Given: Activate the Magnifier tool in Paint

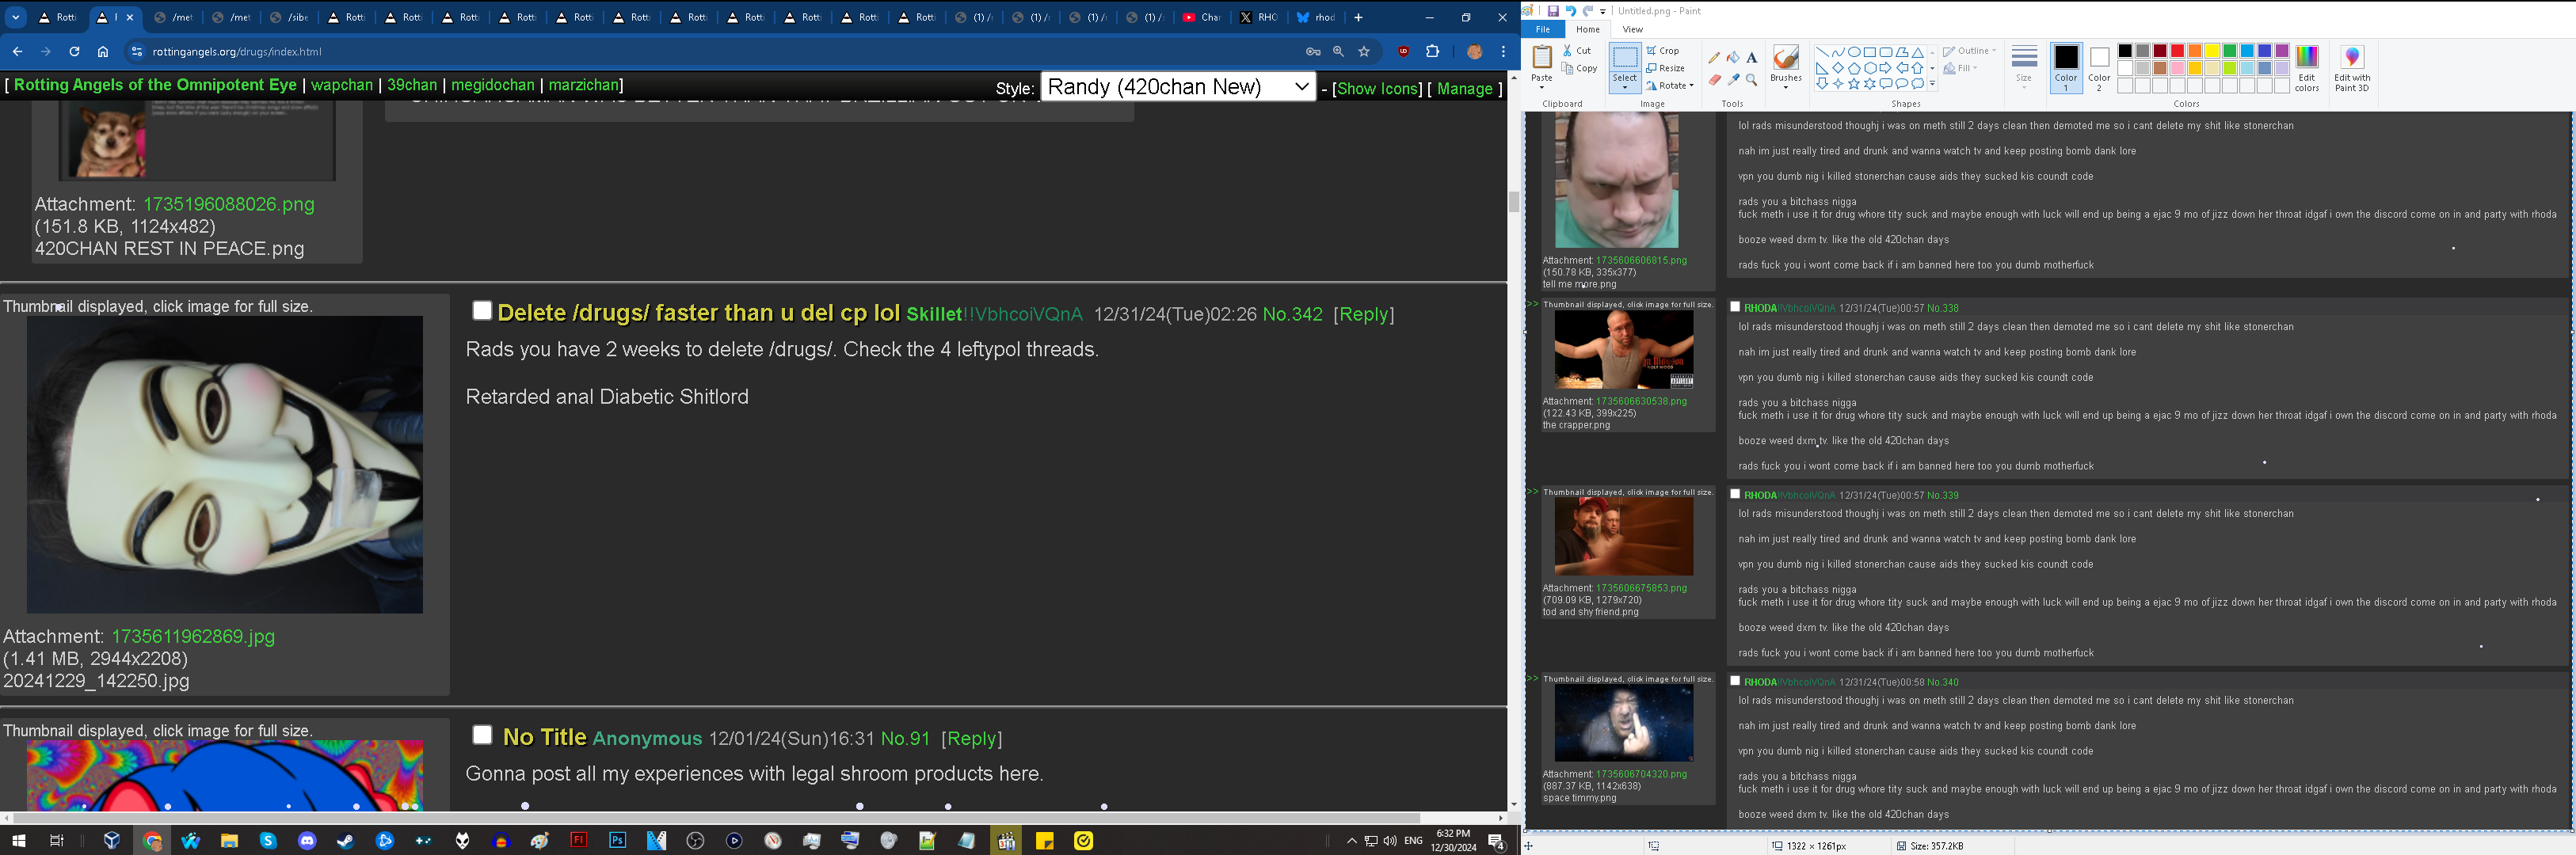Looking at the screenshot, I should pyautogui.click(x=1751, y=79).
